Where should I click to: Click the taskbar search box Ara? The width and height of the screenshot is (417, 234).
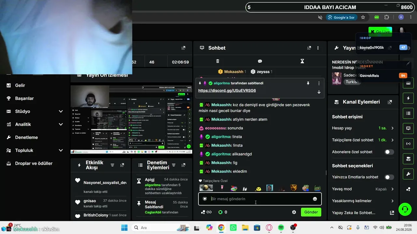tap(160, 227)
